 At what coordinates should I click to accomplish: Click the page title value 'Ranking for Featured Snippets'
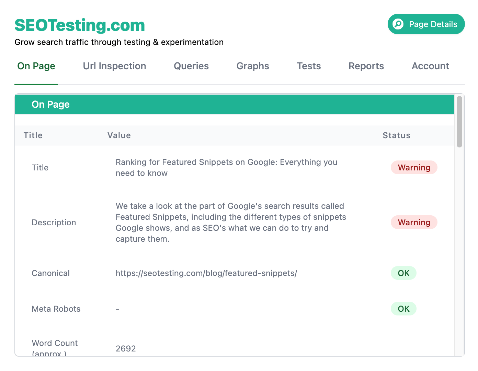pyautogui.click(x=226, y=168)
